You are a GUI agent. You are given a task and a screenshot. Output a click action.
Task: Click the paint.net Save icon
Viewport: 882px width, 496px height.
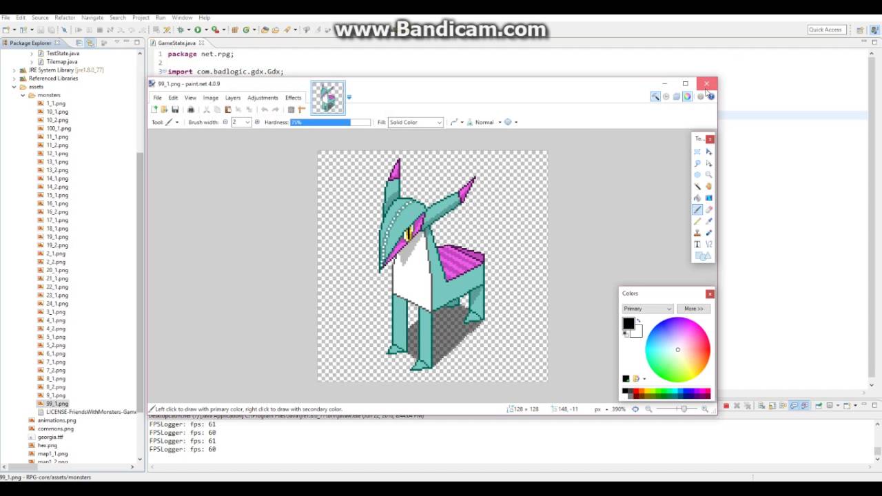(175, 110)
